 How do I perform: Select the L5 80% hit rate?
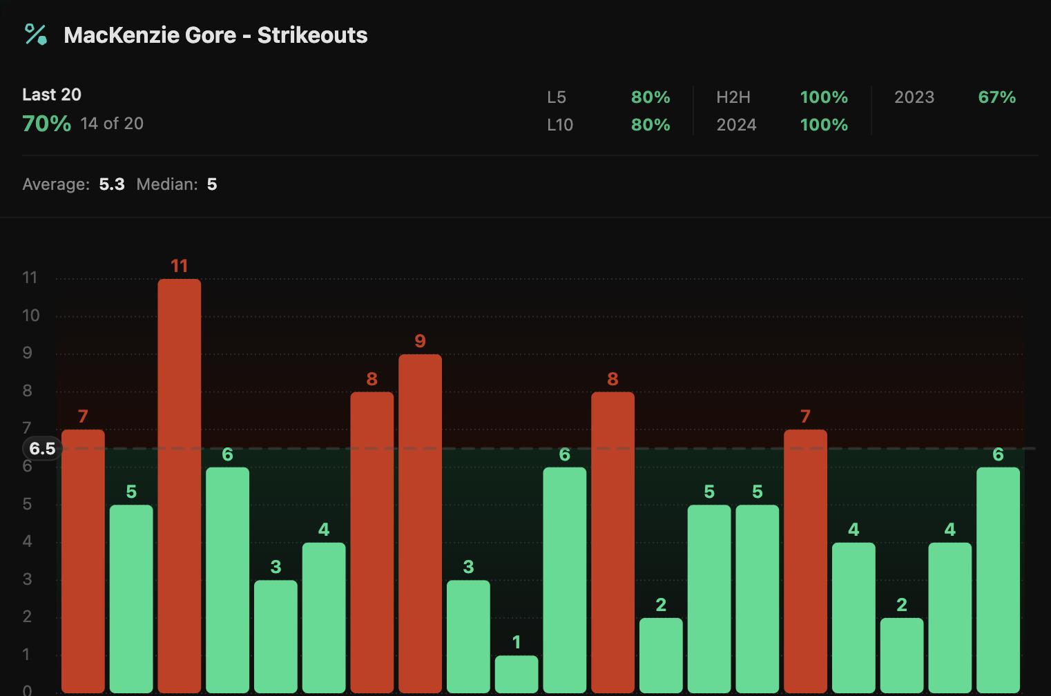click(650, 97)
